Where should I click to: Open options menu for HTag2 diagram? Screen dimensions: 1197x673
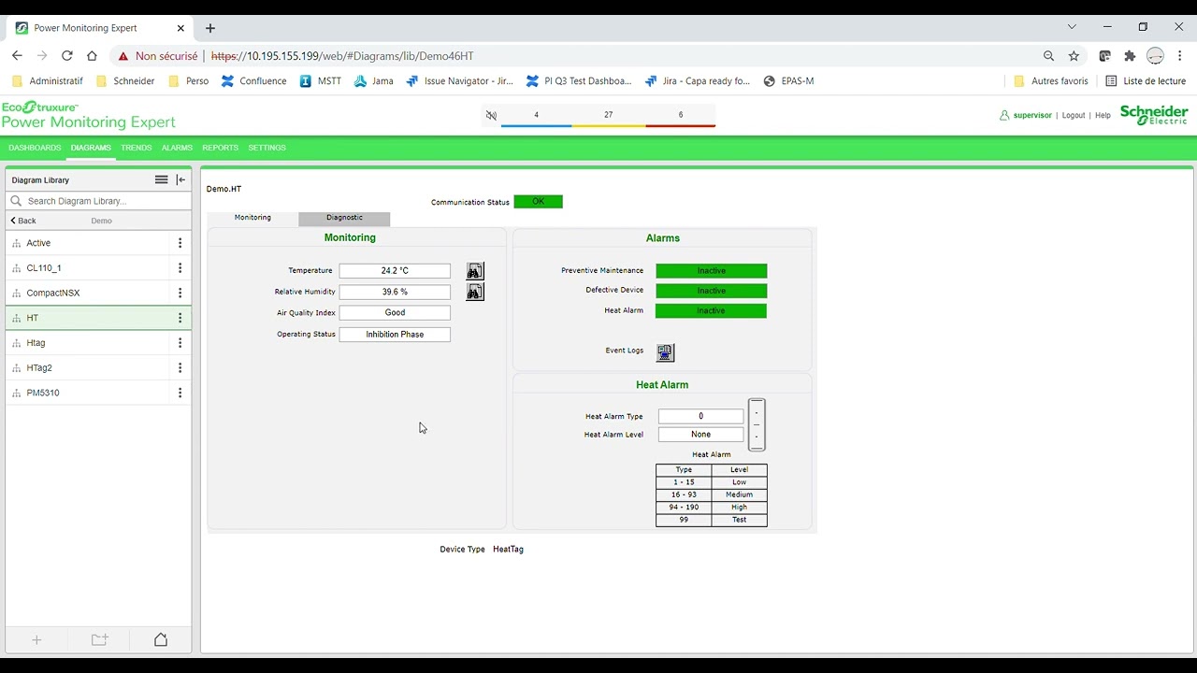[x=180, y=368]
